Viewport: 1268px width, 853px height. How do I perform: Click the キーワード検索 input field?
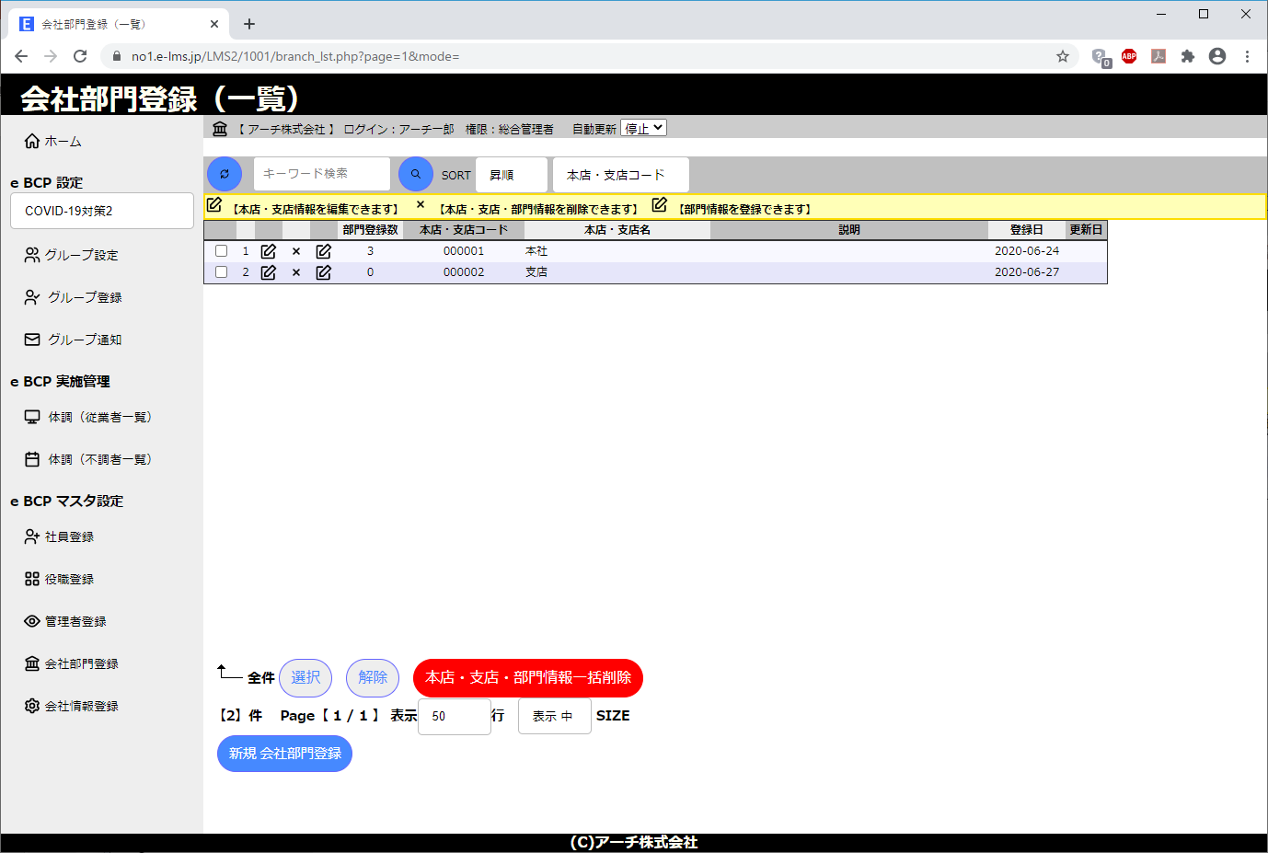tap(321, 174)
